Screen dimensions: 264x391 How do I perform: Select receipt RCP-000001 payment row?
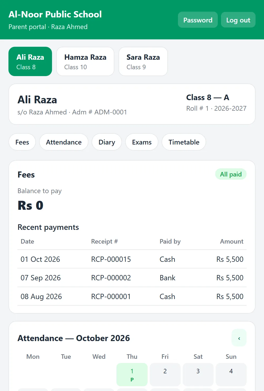click(x=132, y=296)
